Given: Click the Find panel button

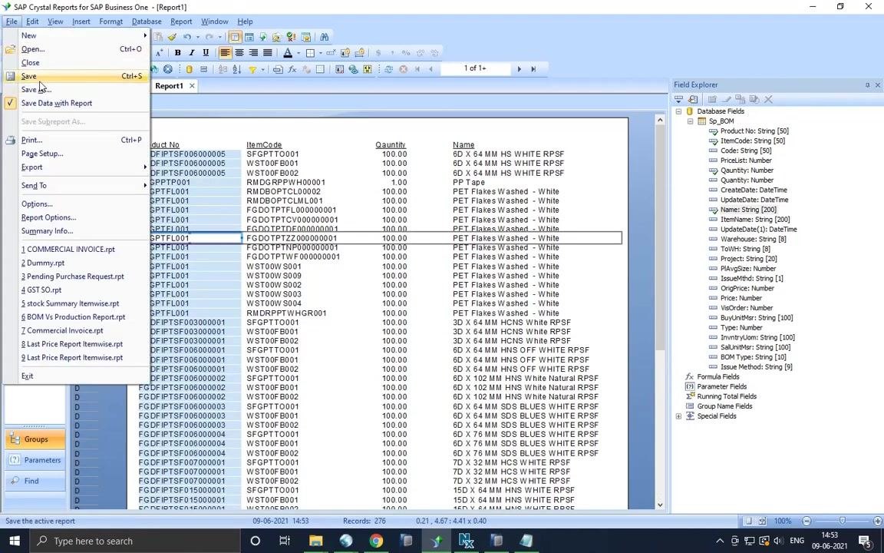Looking at the screenshot, I should [x=35, y=481].
